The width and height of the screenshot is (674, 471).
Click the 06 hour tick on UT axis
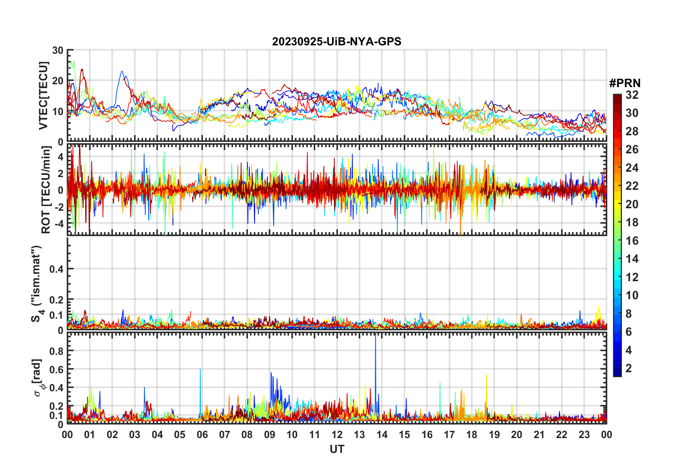(x=202, y=435)
